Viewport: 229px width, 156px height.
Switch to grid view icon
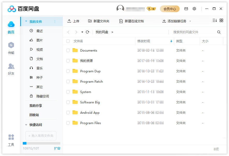pos(221,20)
